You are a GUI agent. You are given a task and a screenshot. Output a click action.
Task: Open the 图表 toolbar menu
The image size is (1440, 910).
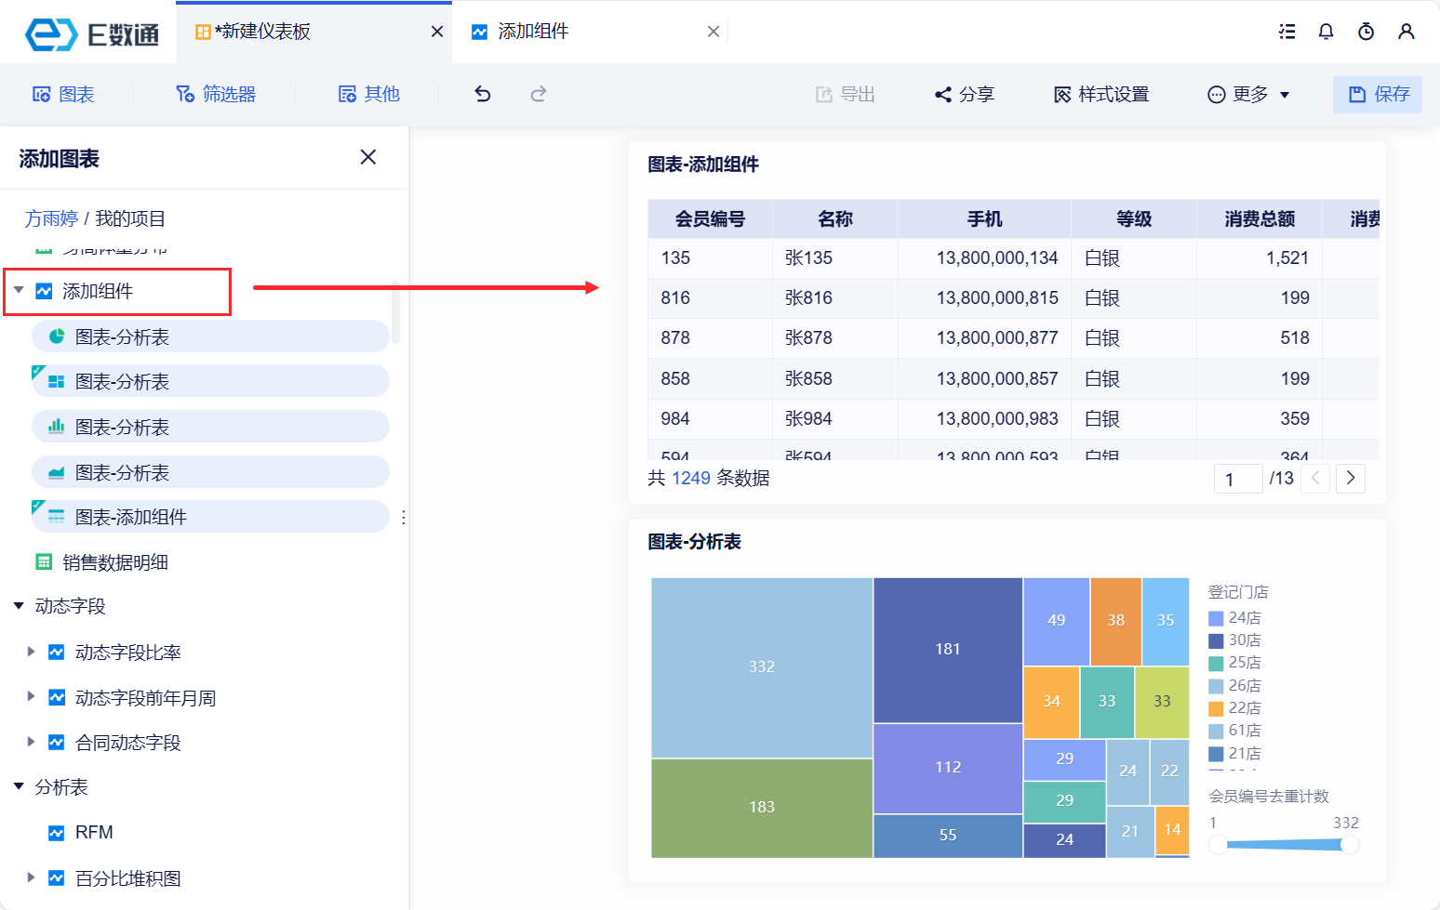[x=64, y=94]
